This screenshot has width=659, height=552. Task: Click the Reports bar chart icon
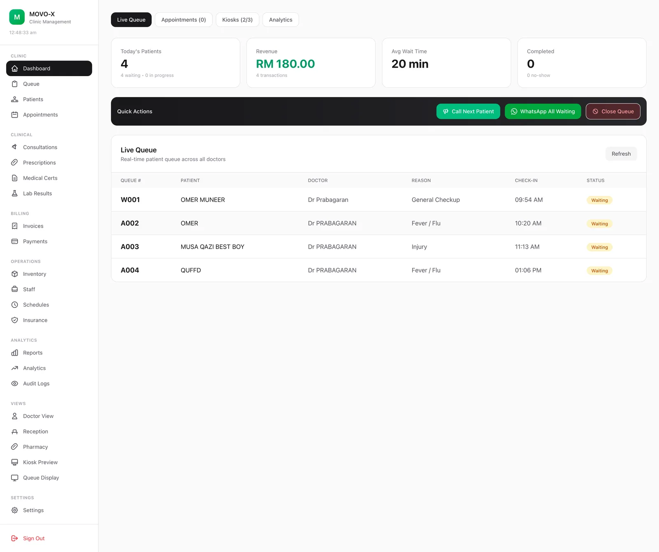pos(15,353)
